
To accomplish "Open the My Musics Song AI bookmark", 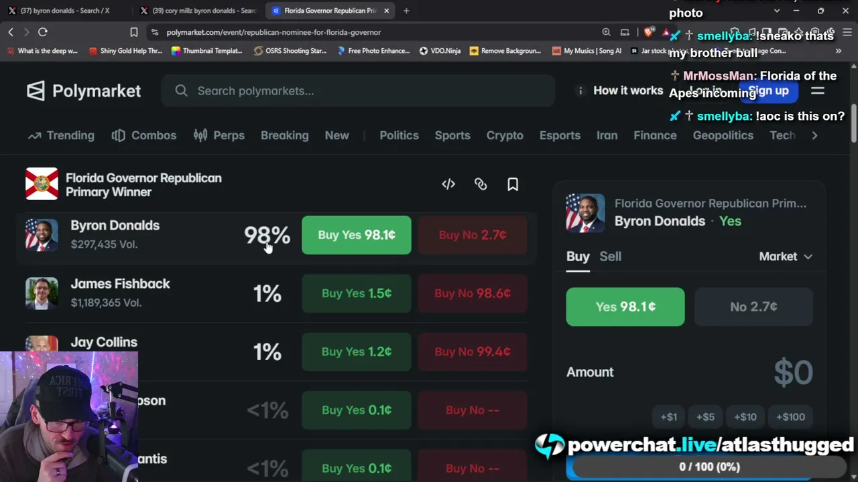I will [x=587, y=51].
